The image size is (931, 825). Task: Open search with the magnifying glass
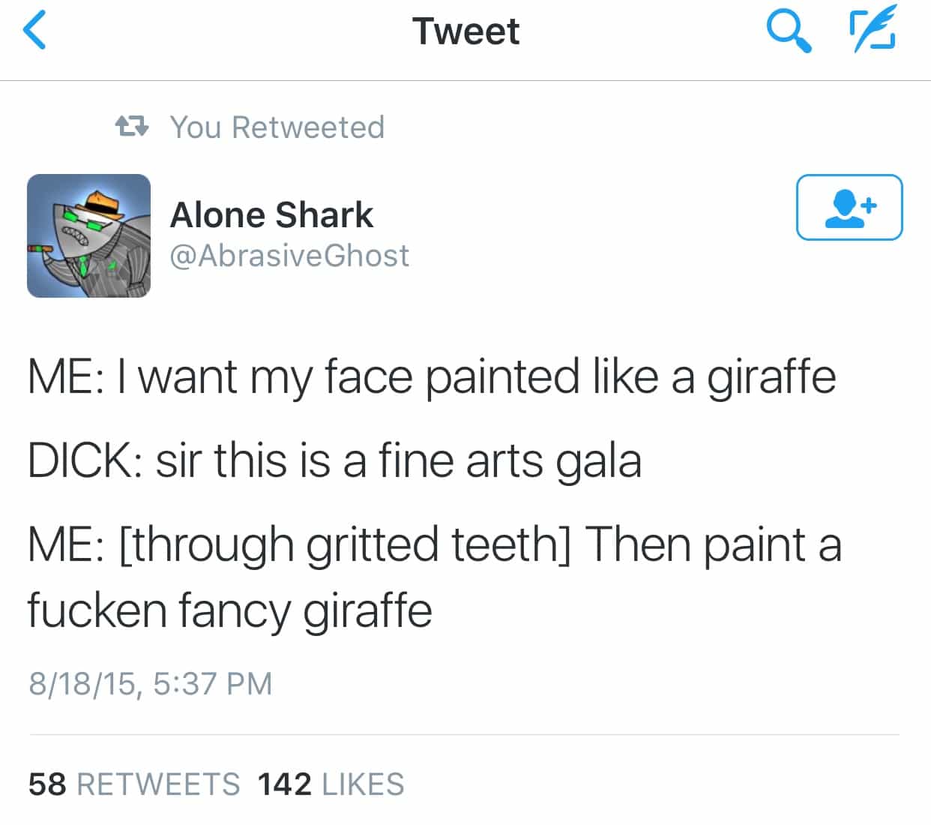[x=789, y=31]
